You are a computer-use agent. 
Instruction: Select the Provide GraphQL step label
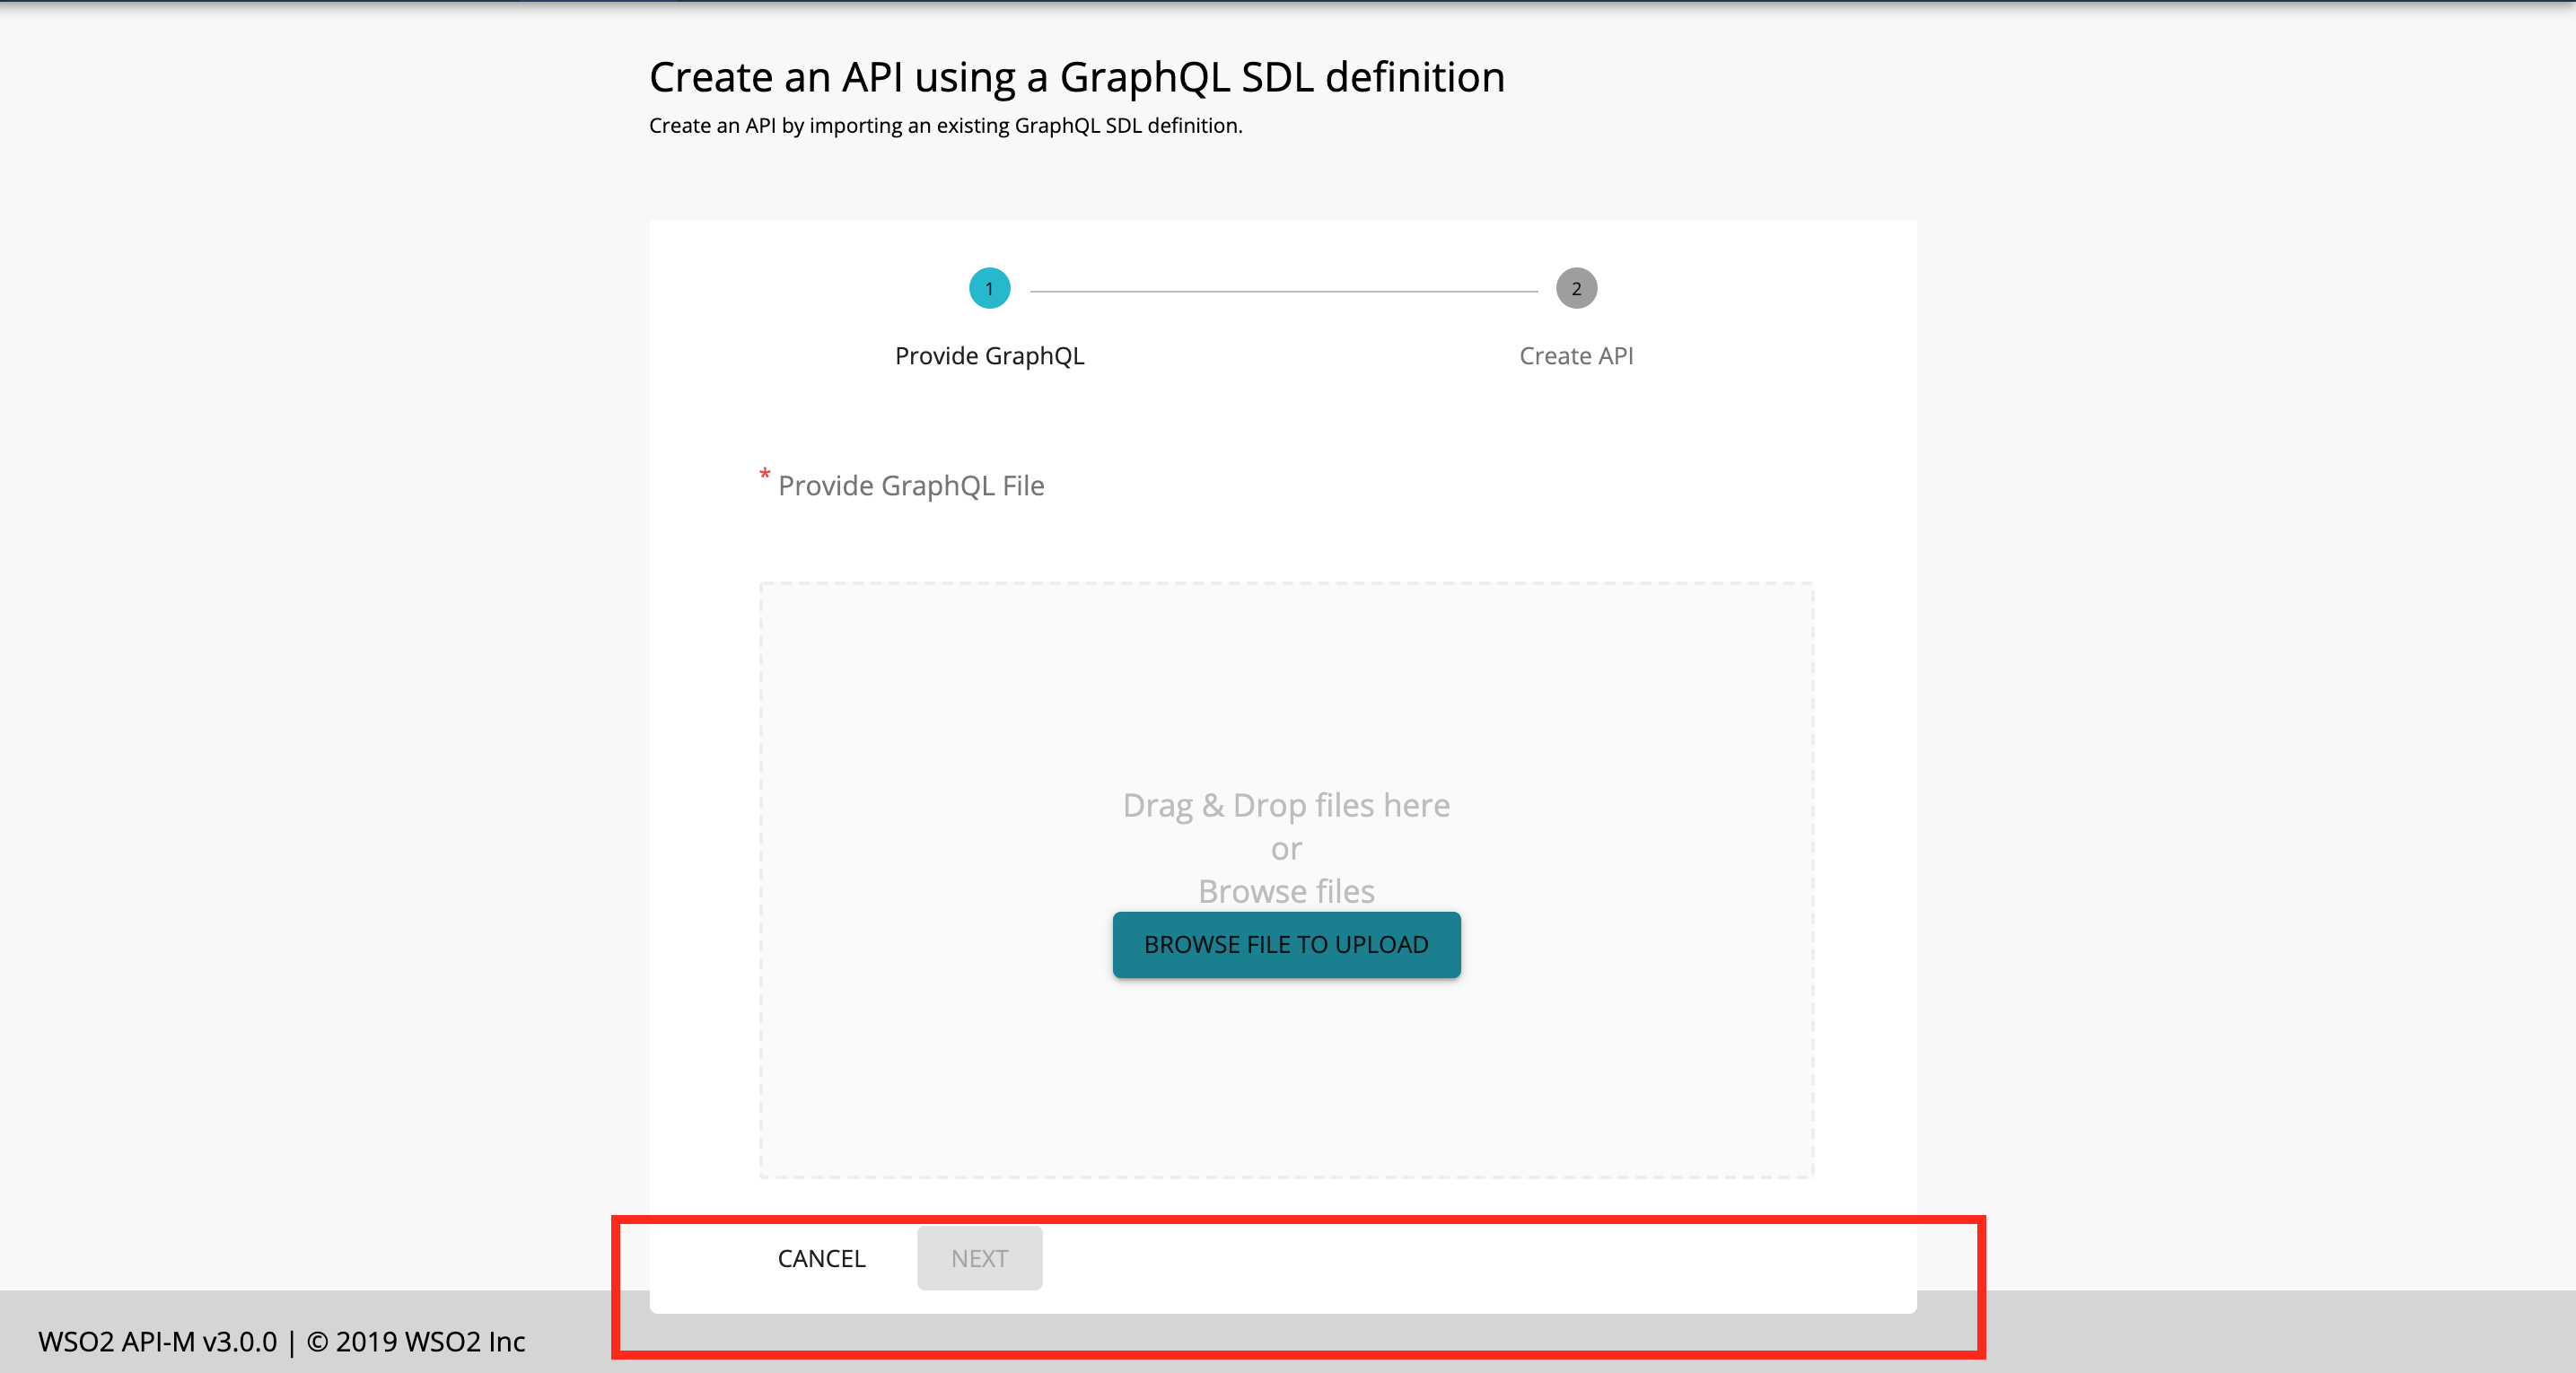click(x=989, y=355)
